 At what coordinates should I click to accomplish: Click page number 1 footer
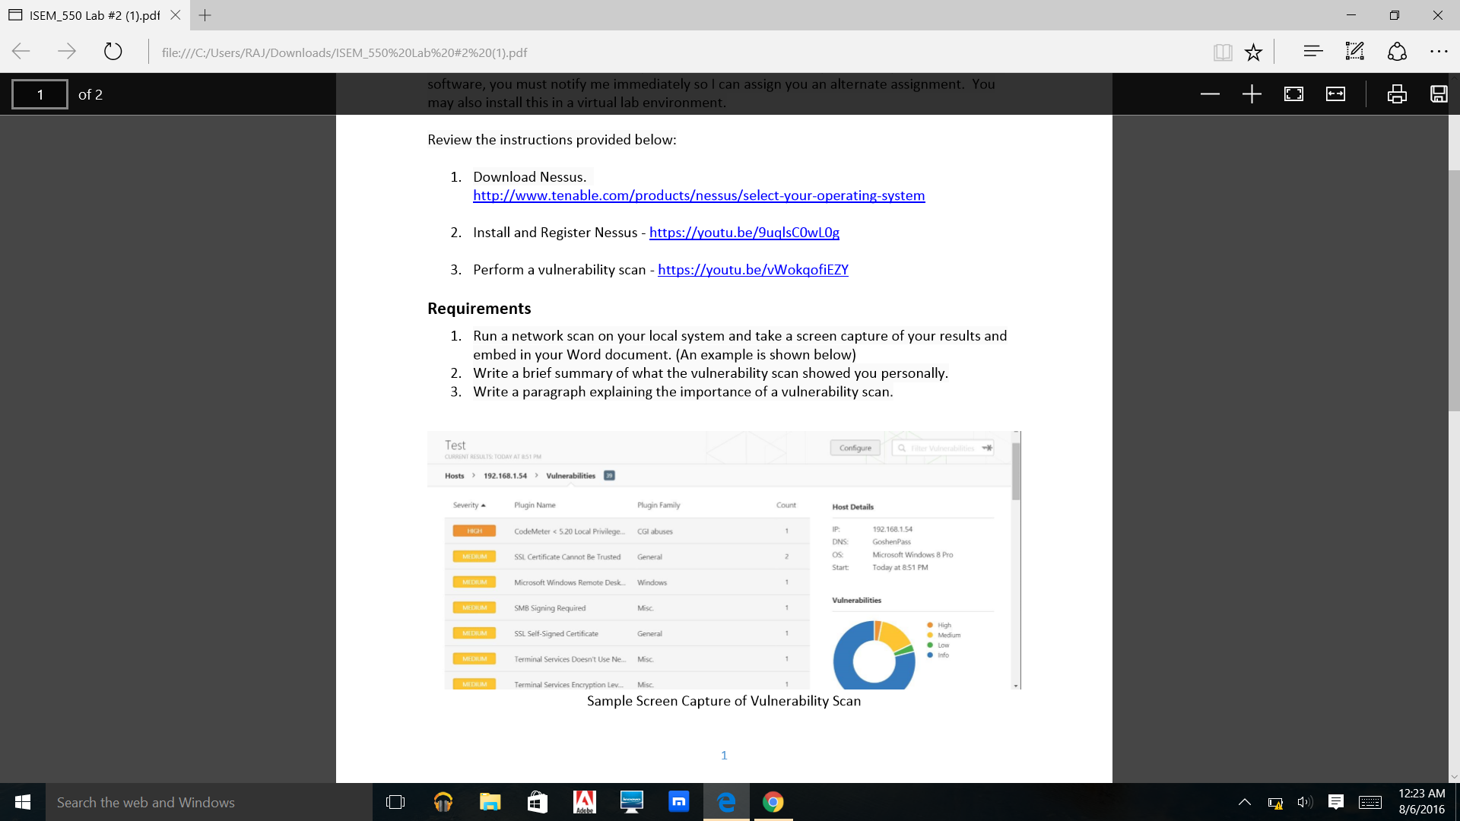click(724, 755)
